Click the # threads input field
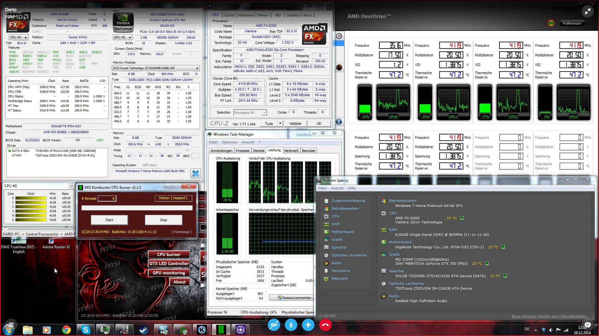 click(x=107, y=198)
